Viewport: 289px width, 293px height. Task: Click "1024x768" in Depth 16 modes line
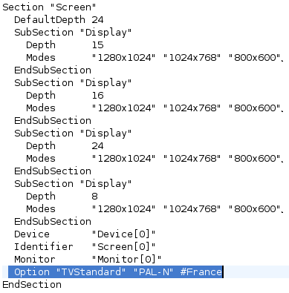pos(192,108)
